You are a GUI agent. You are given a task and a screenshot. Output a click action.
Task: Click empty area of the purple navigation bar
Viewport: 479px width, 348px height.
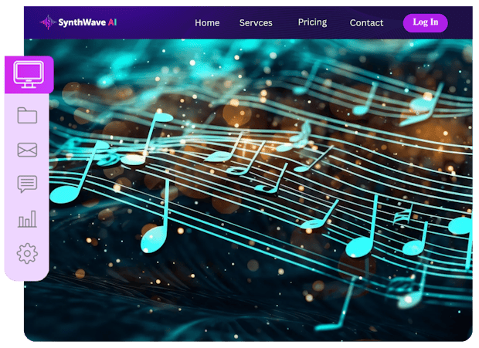coord(155,22)
